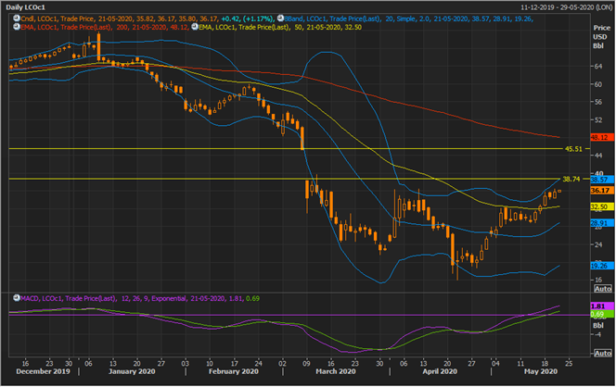Image resolution: width=616 pixels, height=387 pixels.
Task: Click the -4 MACD axis label
Action: pos(597,334)
